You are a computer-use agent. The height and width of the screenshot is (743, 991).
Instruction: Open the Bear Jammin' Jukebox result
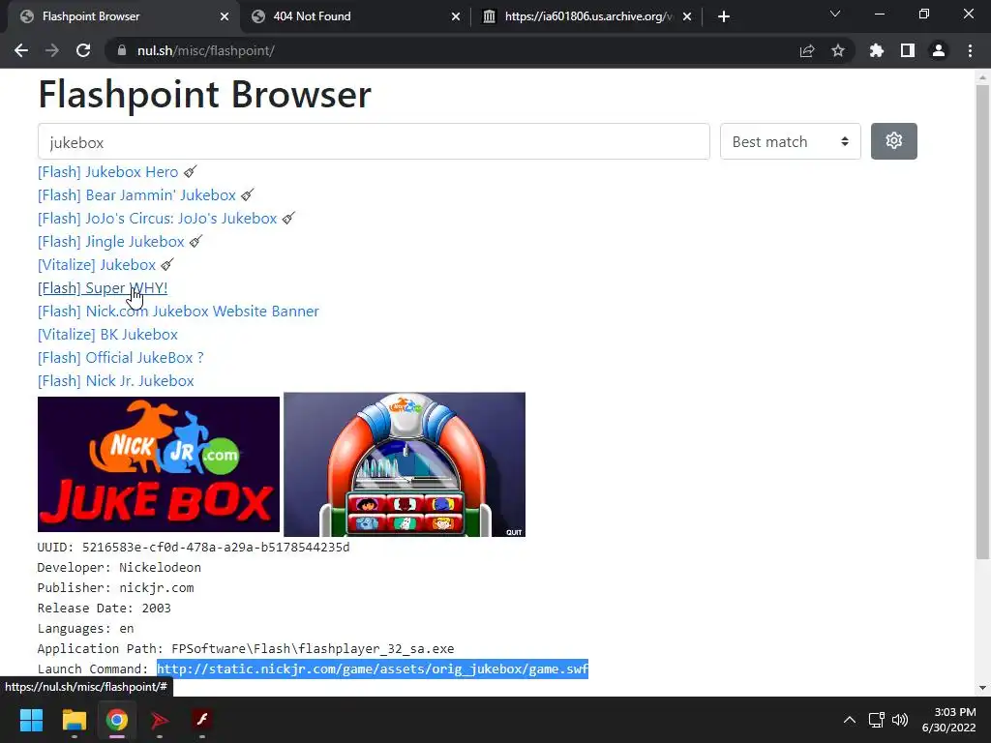pyautogui.click(x=136, y=195)
